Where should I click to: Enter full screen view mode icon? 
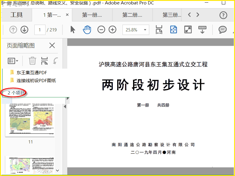pos(188,30)
